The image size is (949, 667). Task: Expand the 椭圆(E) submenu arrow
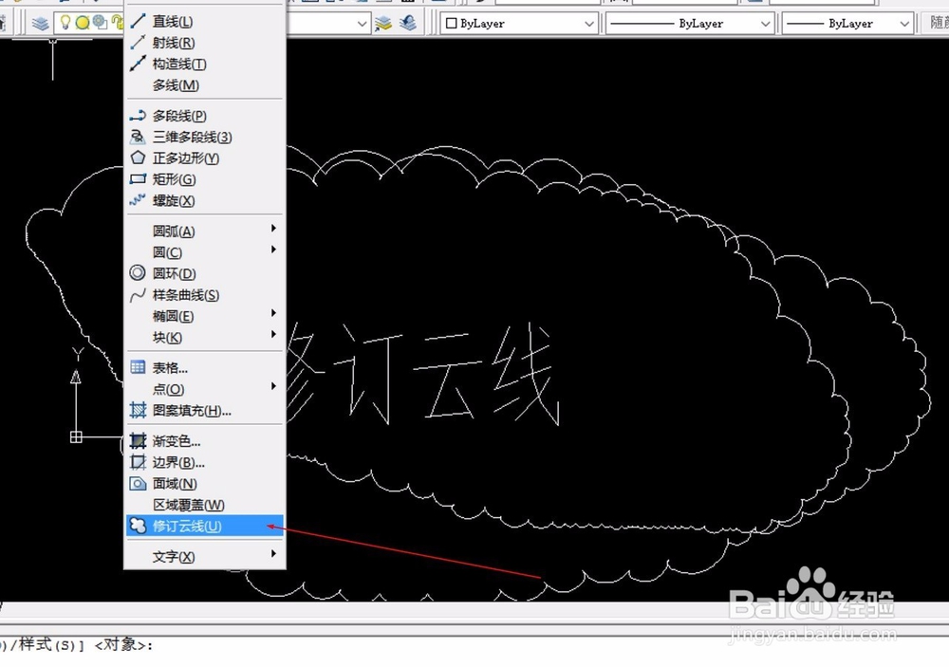pyautogui.click(x=273, y=313)
